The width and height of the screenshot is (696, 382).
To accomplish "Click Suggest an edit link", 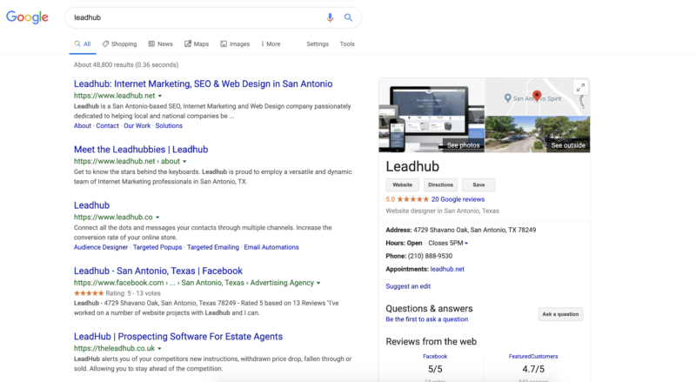I will click(x=408, y=286).
